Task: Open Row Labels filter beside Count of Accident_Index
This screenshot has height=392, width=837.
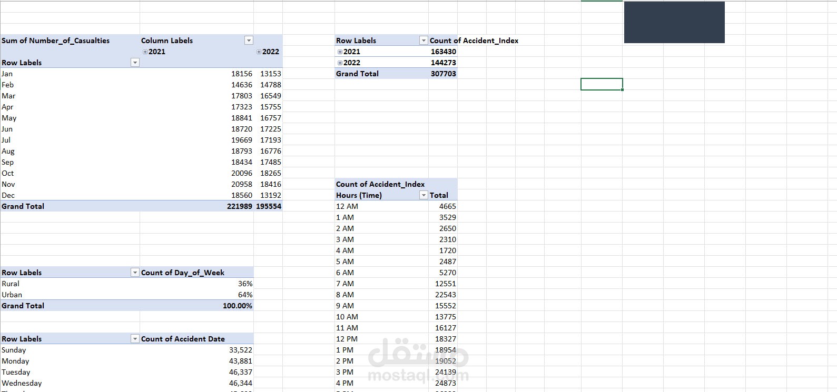Action: (424, 41)
